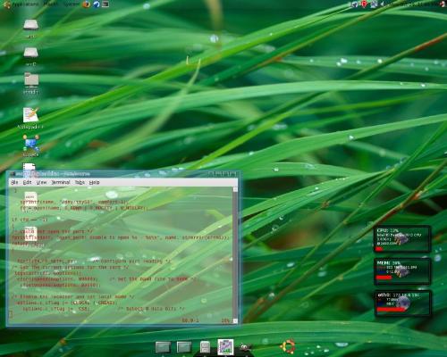This screenshot has height=357, width=447.
Task: Open the terminal's View menu
Action: 41,182
